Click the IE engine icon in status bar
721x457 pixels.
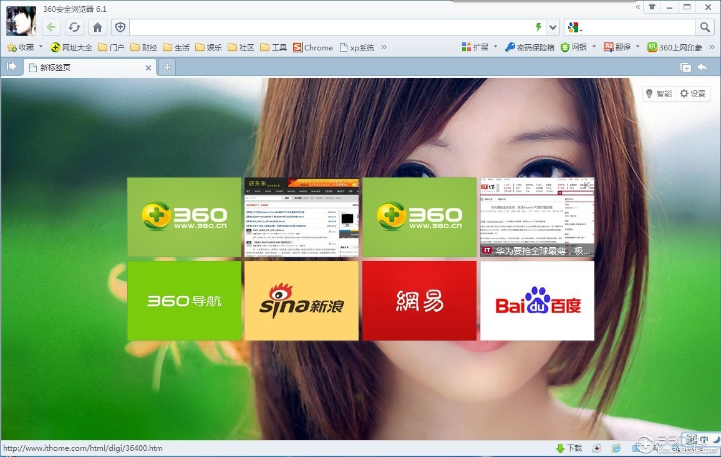click(616, 448)
